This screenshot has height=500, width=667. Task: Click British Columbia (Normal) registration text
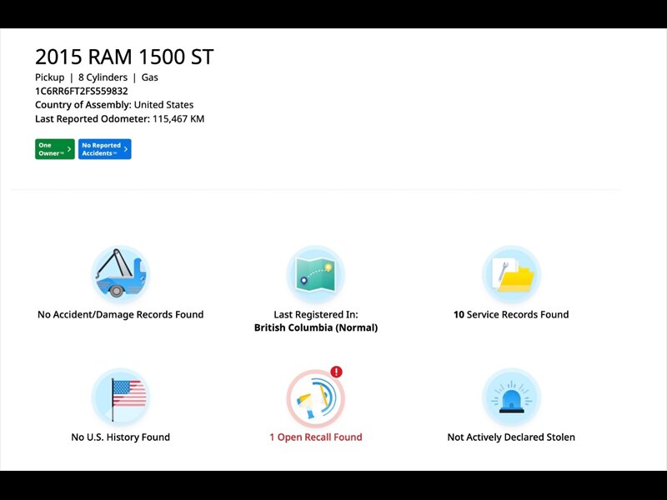pyautogui.click(x=315, y=327)
